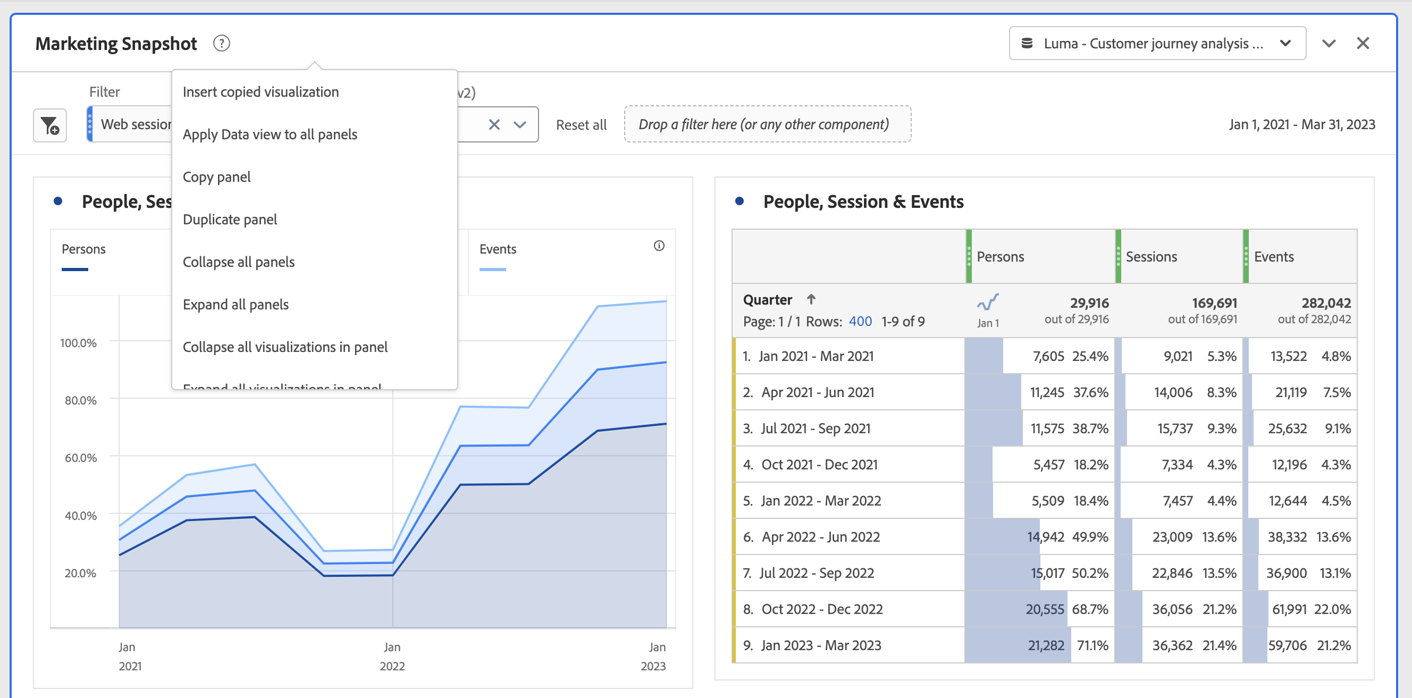1412x698 pixels.
Task: Click the add filter funnel icon
Action: pos(50,125)
